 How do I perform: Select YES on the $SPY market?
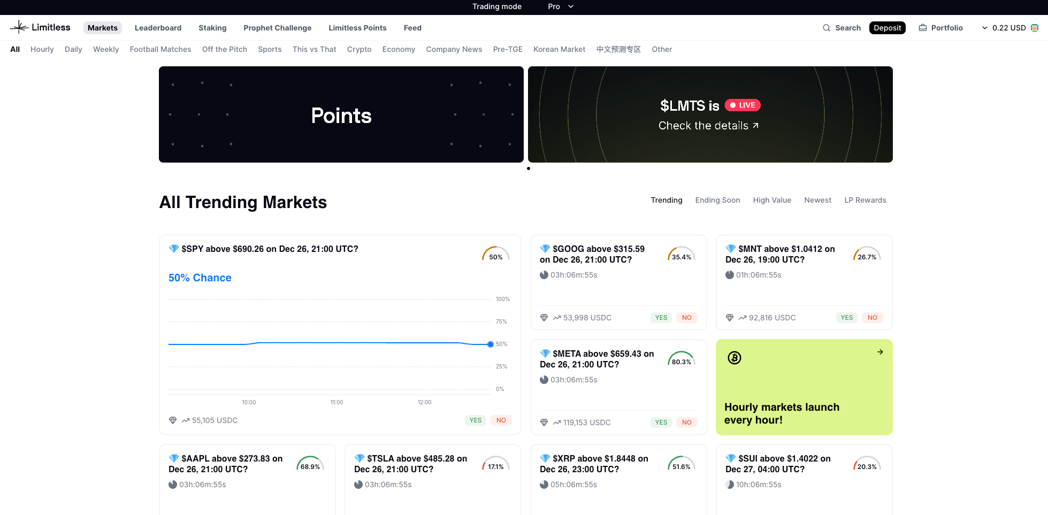pos(475,420)
